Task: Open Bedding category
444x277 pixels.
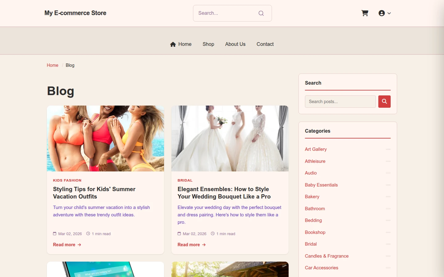Action: pos(313,220)
